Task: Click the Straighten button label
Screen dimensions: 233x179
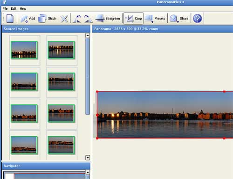Action: 113,19
